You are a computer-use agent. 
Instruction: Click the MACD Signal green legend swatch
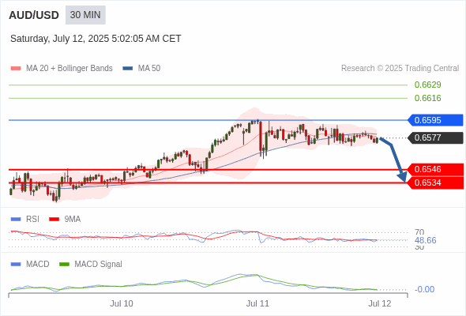coord(65,264)
